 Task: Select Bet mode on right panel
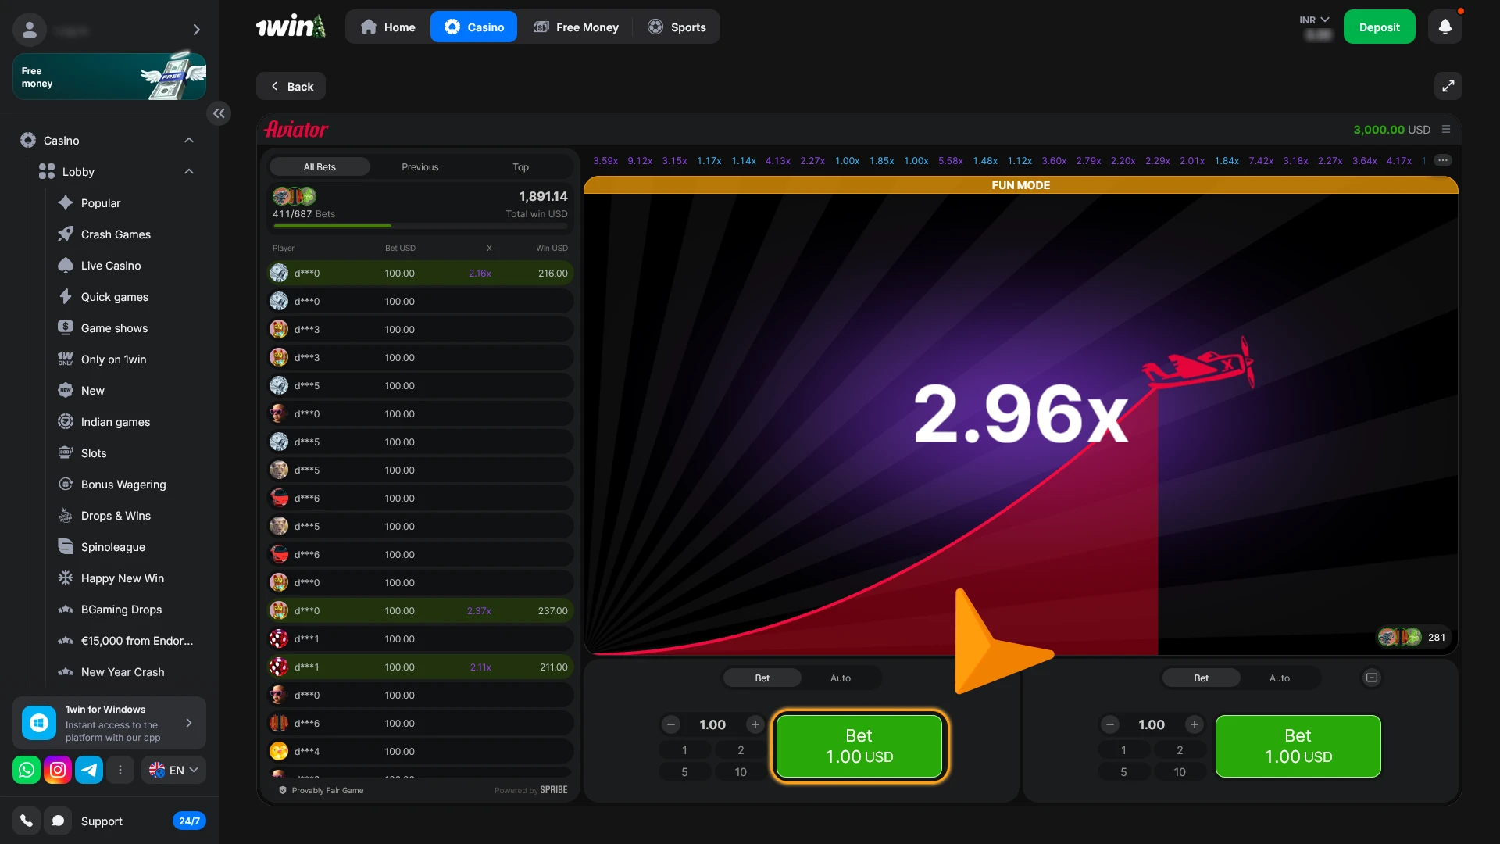[1201, 678]
